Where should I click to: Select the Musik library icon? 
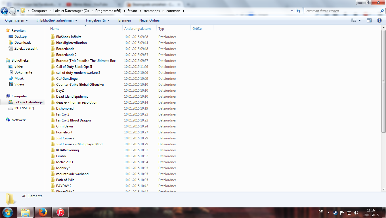tap(11, 78)
